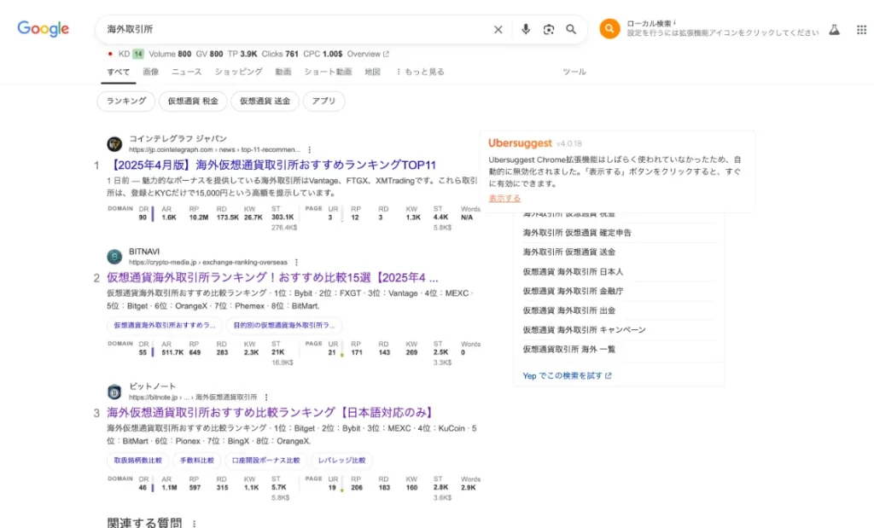Screen dimensions: 874x528
Task: Click DR value 90 for Cointelegraph
Action: tap(143, 218)
